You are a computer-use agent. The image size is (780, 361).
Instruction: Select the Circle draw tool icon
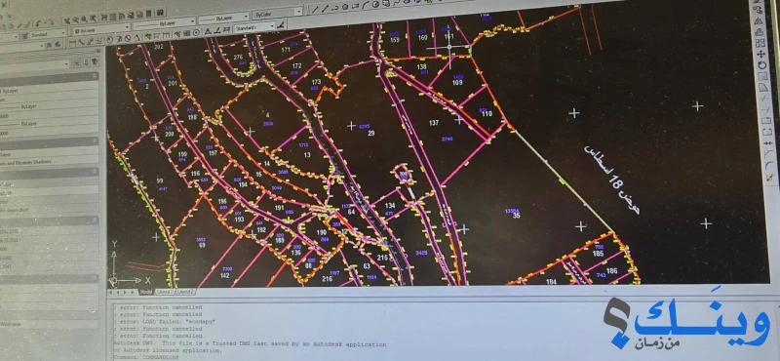375,5
